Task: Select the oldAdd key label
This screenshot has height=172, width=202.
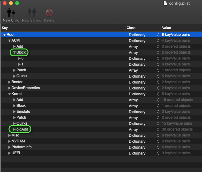Action: tap(22, 129)
